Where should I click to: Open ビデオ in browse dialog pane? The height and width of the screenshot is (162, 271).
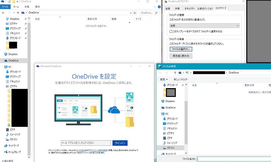[170, 138]
